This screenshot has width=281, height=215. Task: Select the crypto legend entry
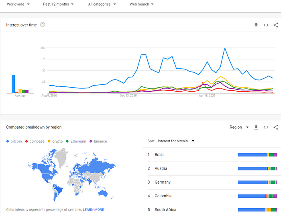[55, 141]
